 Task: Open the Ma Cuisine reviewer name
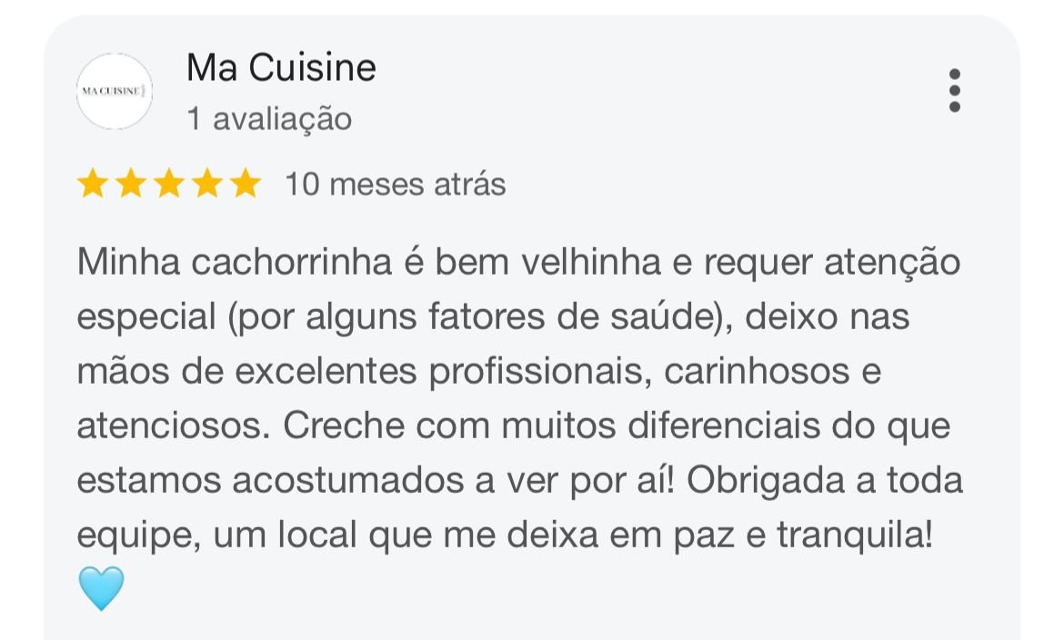point(281,67)
